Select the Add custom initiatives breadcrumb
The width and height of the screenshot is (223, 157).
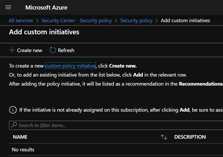pyautogui.click(x=185, y=20)
